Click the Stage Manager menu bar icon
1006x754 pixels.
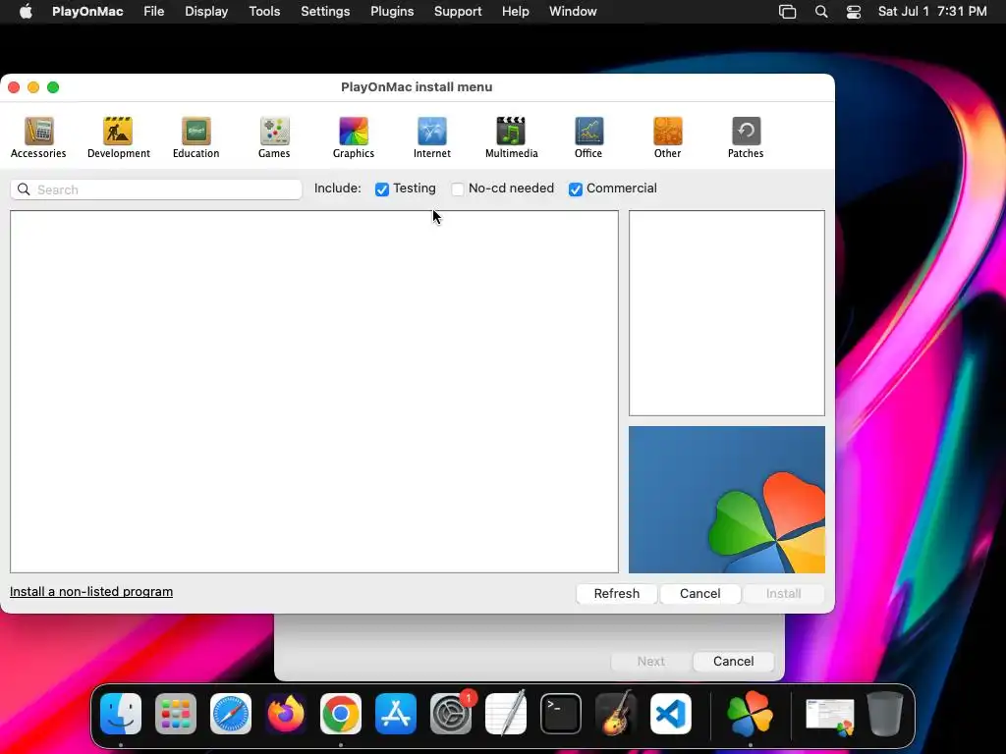coord(787,12)
